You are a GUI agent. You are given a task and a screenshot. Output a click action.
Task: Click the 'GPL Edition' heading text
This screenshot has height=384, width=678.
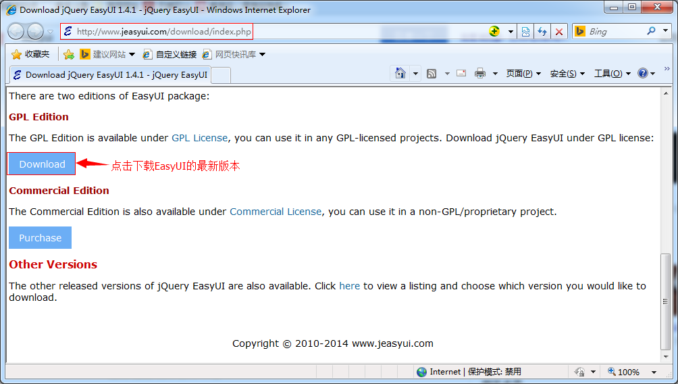click(x=38, y=117)
